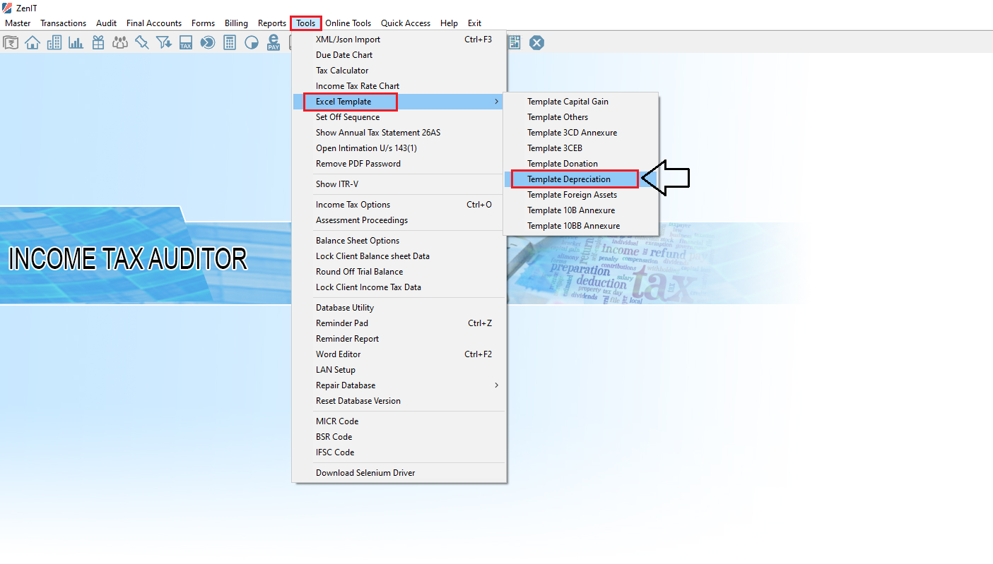Open MICR Code lookup
Viewport: 993px width, 564px height.
[x=399, y=421]
